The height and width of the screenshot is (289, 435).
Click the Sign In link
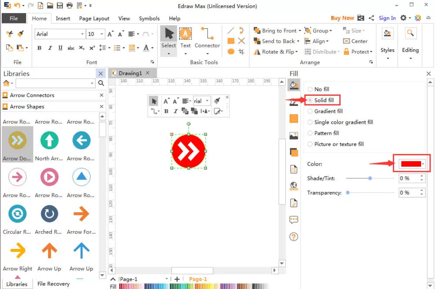tap(387, 18)
